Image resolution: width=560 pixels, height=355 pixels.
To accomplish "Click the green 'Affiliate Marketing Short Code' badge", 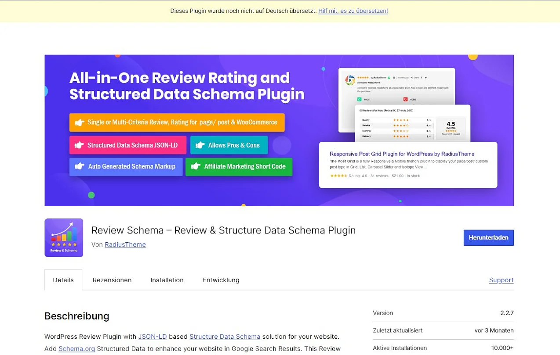I will (239, 167).
